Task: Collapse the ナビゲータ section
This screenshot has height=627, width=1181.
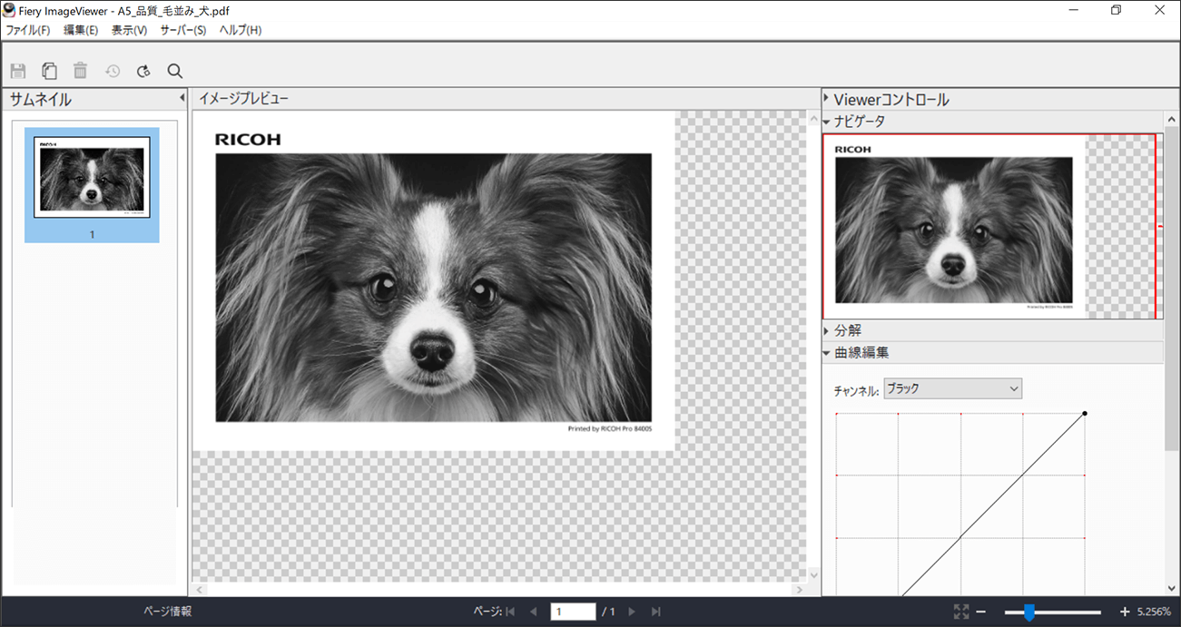Action: click(x=826, y=122)
